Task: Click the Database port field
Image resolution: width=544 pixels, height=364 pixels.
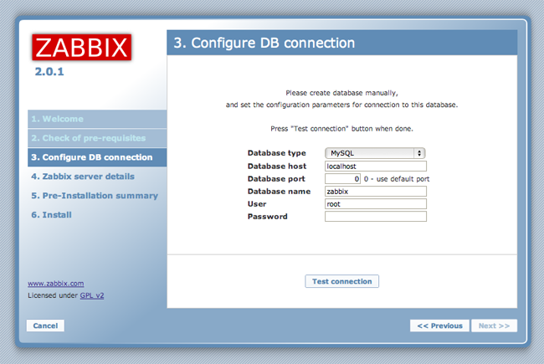Action: coord(342,179)
